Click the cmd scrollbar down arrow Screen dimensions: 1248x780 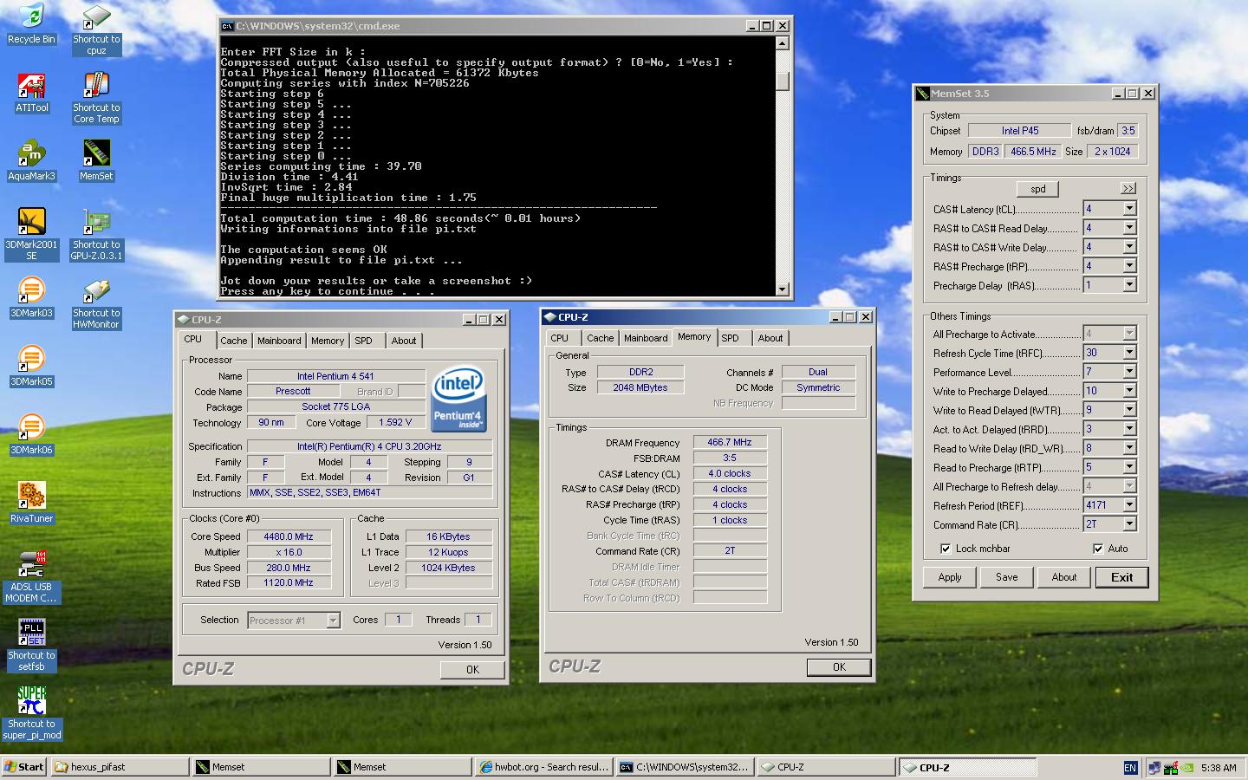(x=783, y=289)
